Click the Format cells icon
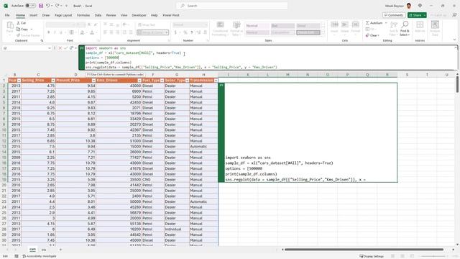The width and height of the screenshot is (460, 259). point(355,24)
